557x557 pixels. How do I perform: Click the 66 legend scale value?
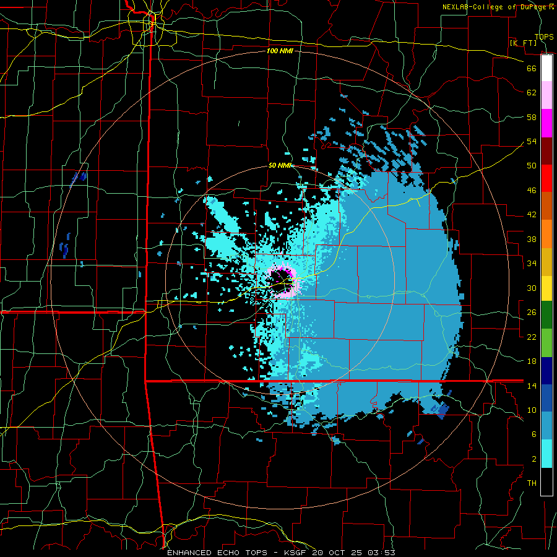pyautogui.click(x=532, y=68)
